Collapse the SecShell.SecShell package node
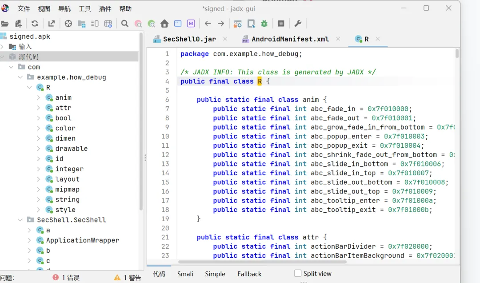 click(x=20, y=220)
